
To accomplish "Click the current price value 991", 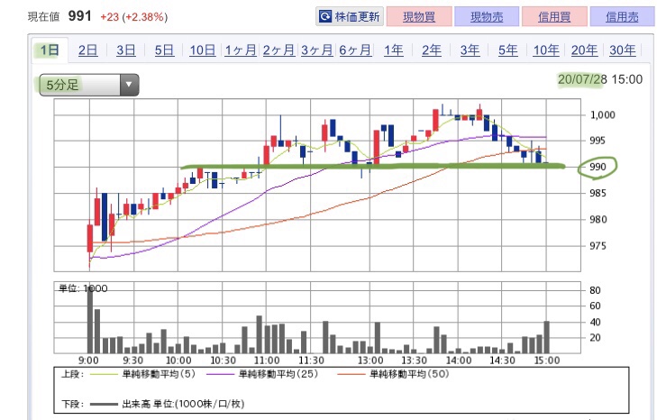I will tap(79, 16).
